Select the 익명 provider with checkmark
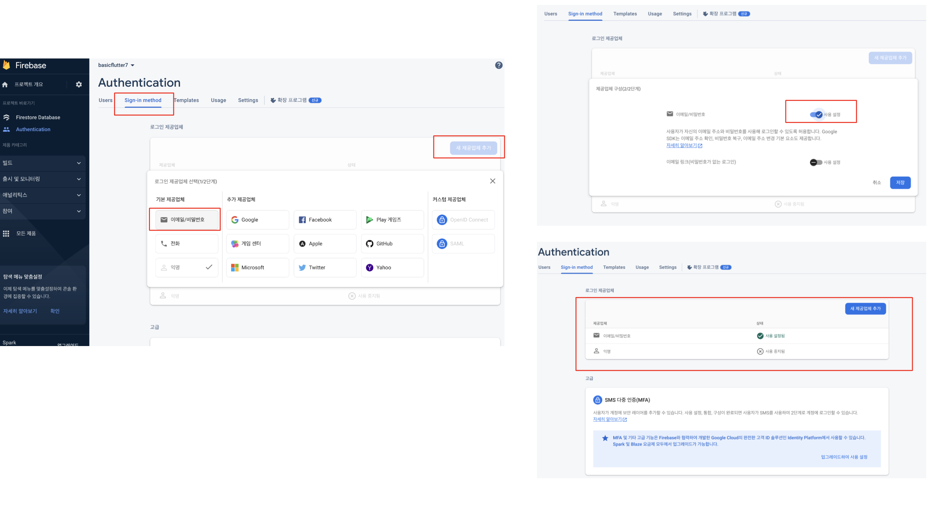 (x=187, y=268)
